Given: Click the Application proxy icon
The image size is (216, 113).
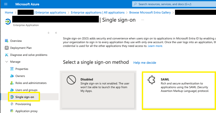Looking at the screenshot, I should point(12,111).
